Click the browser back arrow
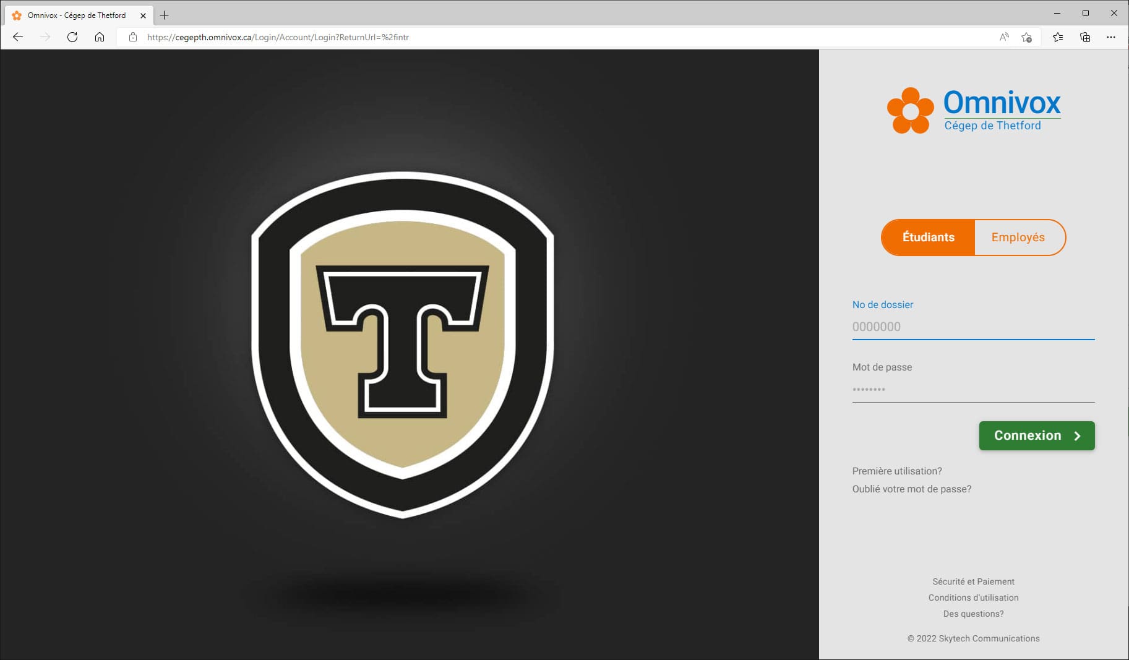Screen dimensions: 1129x660 point(18,37)
